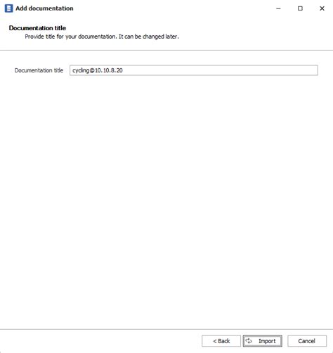
Task: Click the 'Cancel' label text
Action: coord(306,341)
